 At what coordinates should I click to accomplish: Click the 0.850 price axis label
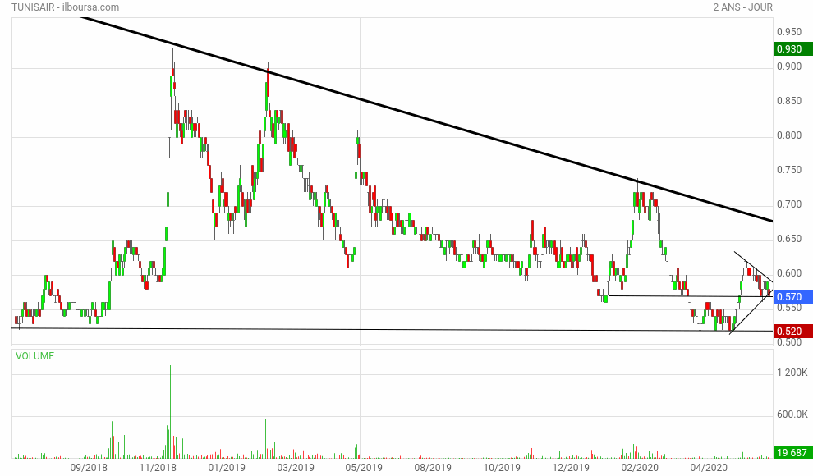(789, 101)
